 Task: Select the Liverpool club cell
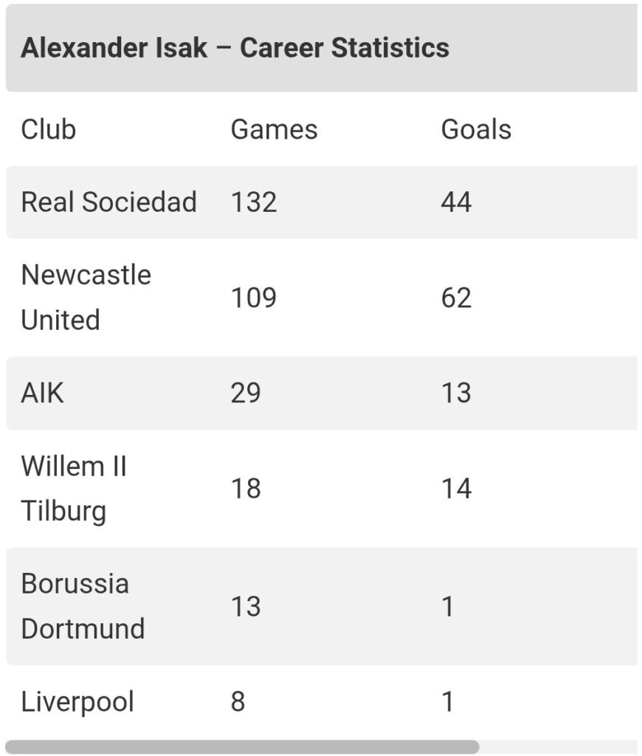[x=77, y=701]
